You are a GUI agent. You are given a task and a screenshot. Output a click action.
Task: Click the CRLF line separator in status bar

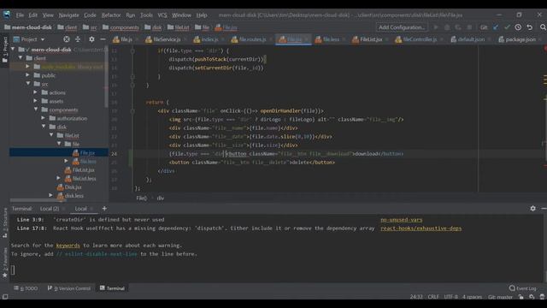click(433, 297)
